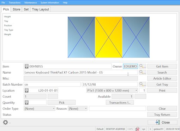Click the keypad icon in Quantity field
This screenshot has width=180, height=131.
26,102
